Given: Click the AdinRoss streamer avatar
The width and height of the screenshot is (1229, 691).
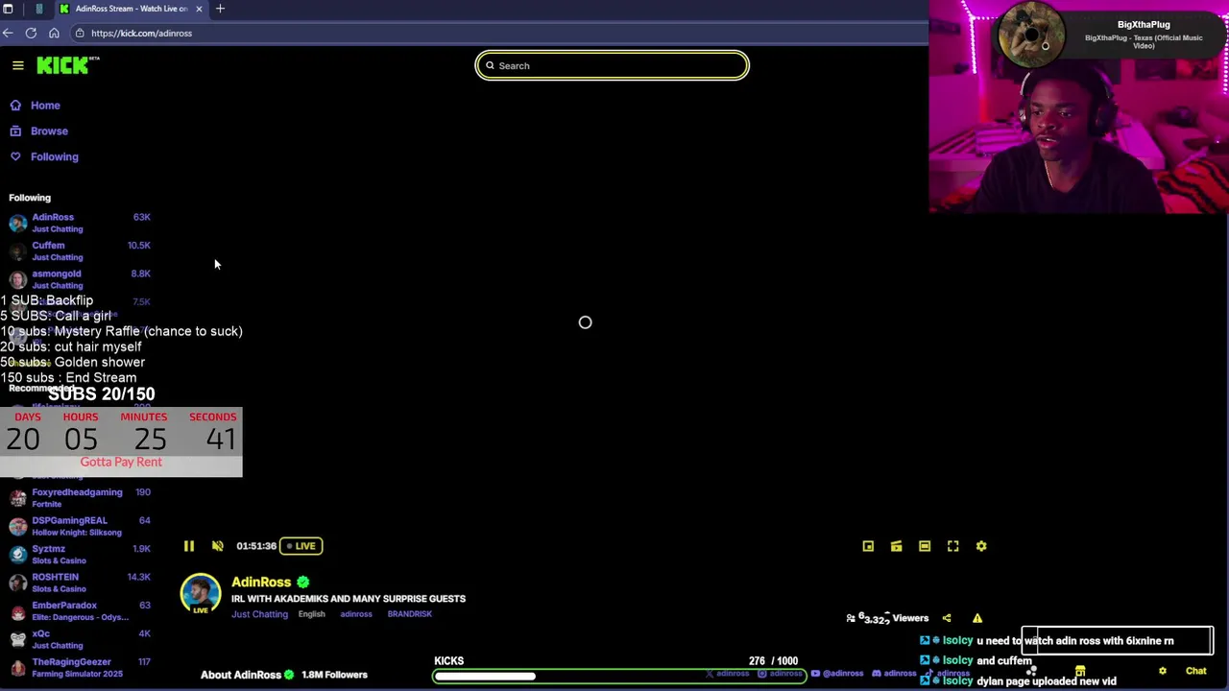Looking at the screenshot, I should [200, 594].
